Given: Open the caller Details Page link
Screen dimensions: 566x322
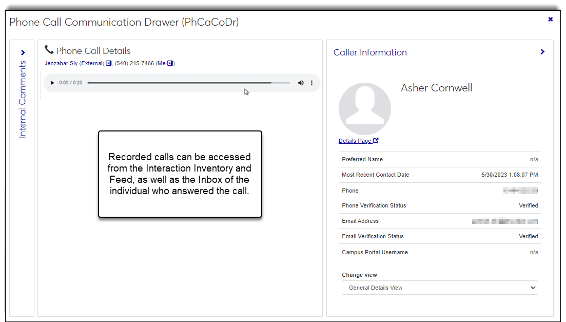Looking at the screenshot, I should (x=355, y=141).
